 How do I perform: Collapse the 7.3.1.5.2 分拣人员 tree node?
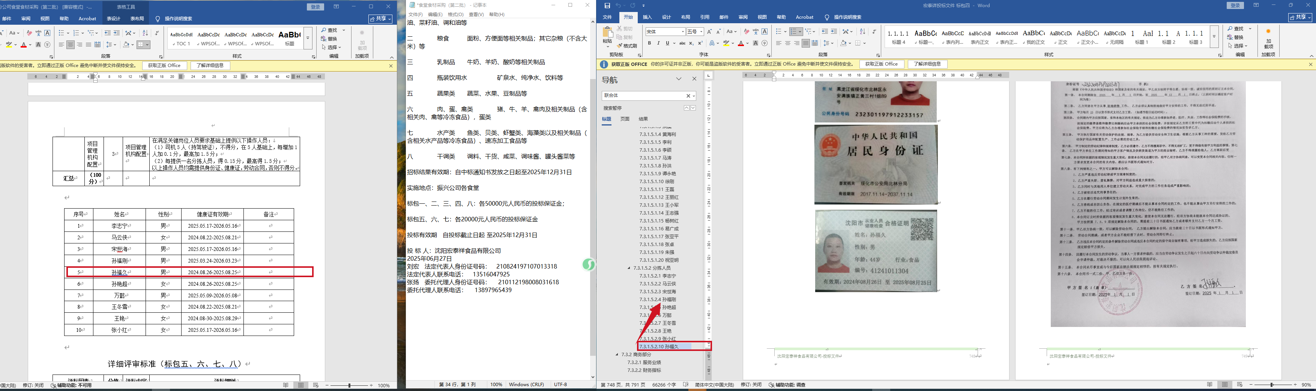pyautogui.click(x=629, y=268)
